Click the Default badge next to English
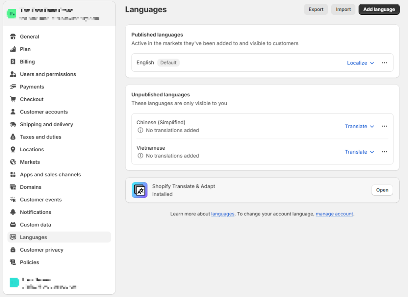 [x=169, y=63]
